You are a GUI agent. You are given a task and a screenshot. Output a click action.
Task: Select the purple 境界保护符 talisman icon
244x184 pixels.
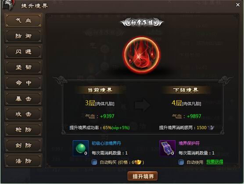pos(168,148)
